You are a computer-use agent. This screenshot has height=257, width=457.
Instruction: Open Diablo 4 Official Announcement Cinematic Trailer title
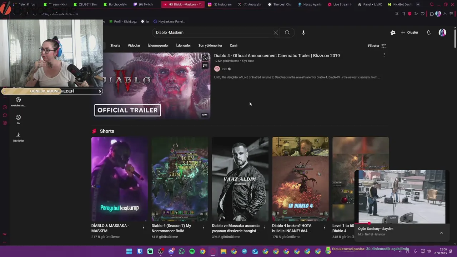coord(277,56)
